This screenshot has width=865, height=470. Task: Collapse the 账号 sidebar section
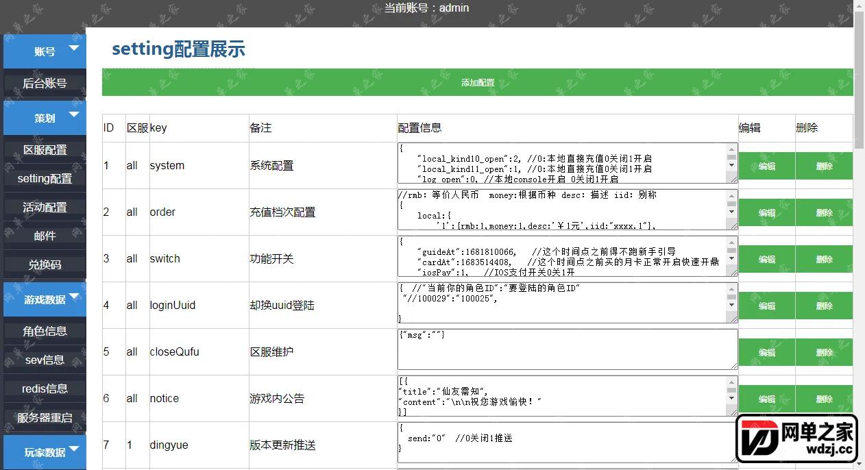[45, 51]
